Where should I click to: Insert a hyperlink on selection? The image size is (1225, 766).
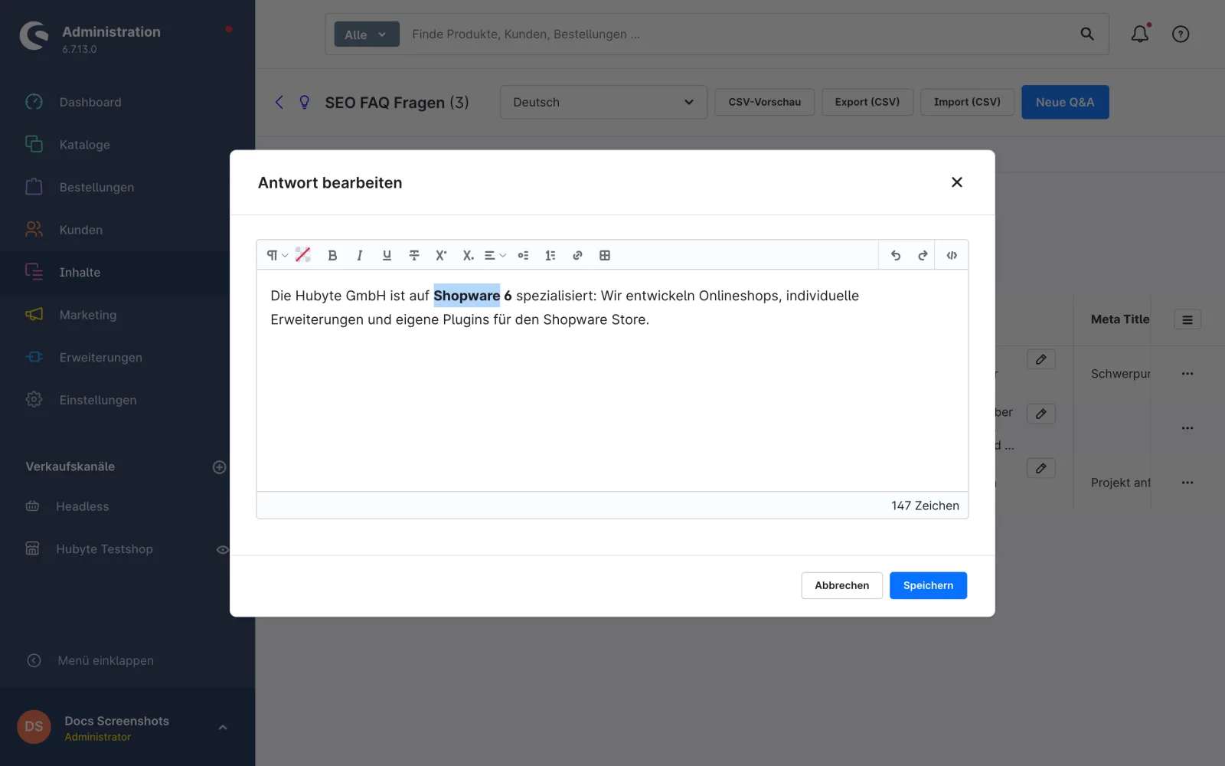pos(577,255)
